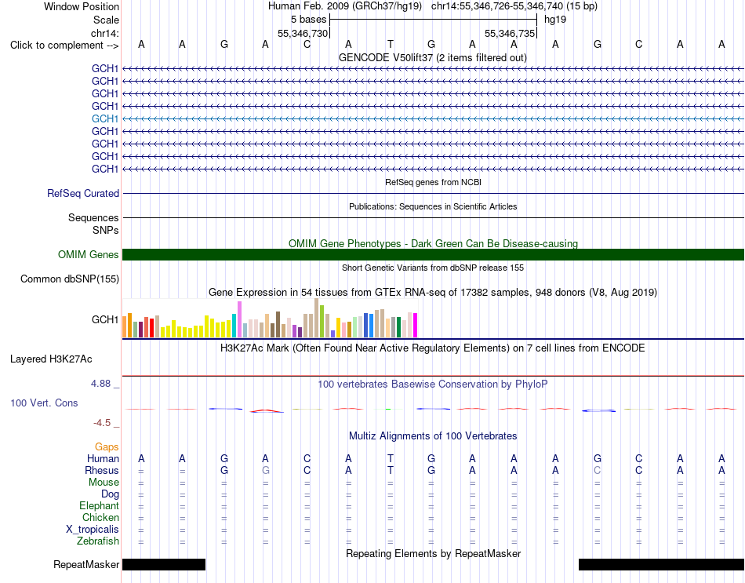745x583 pixels.
Task: Click the Scale label
Action: coord(106,20)
